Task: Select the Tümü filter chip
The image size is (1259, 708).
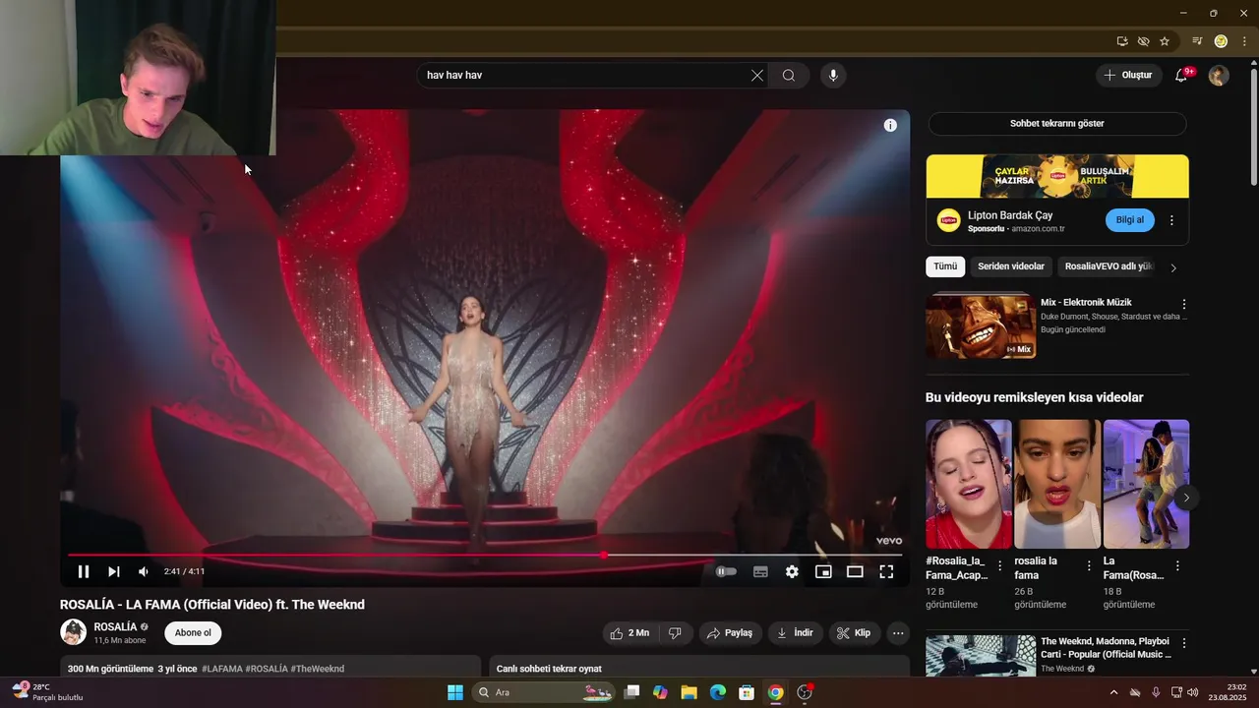Action: [945, 266]
